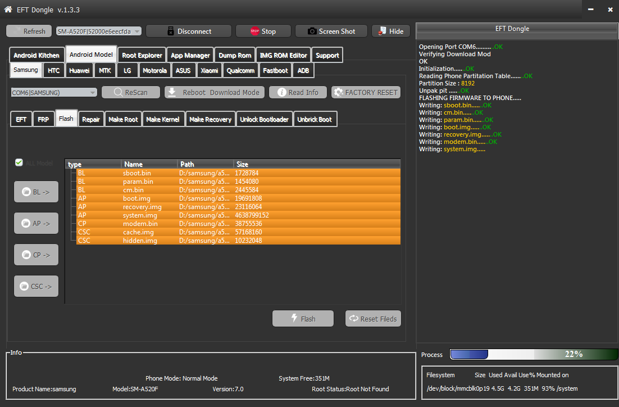
Task: Click the Screen Shot camera icon
Action: [x=312, y=31]
